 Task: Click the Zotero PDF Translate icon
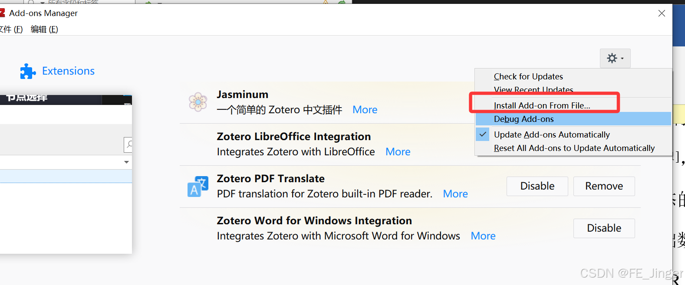(198, 186)
